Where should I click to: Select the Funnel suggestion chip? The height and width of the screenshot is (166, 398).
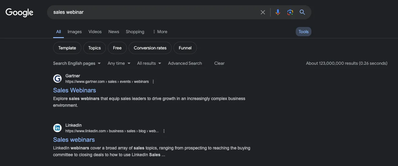pyautogui.click(x=185, y=48)
